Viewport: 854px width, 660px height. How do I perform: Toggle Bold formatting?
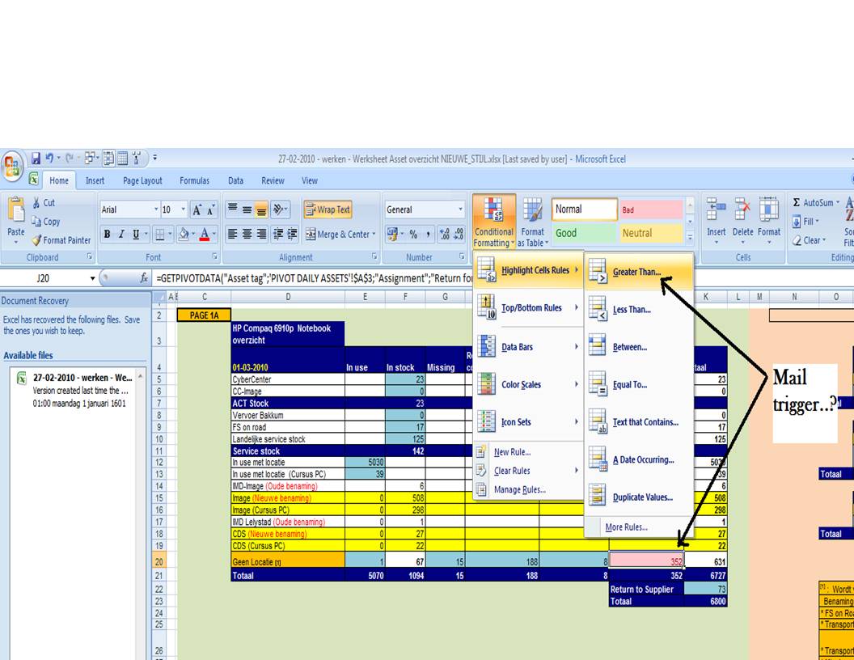[107, 235]
